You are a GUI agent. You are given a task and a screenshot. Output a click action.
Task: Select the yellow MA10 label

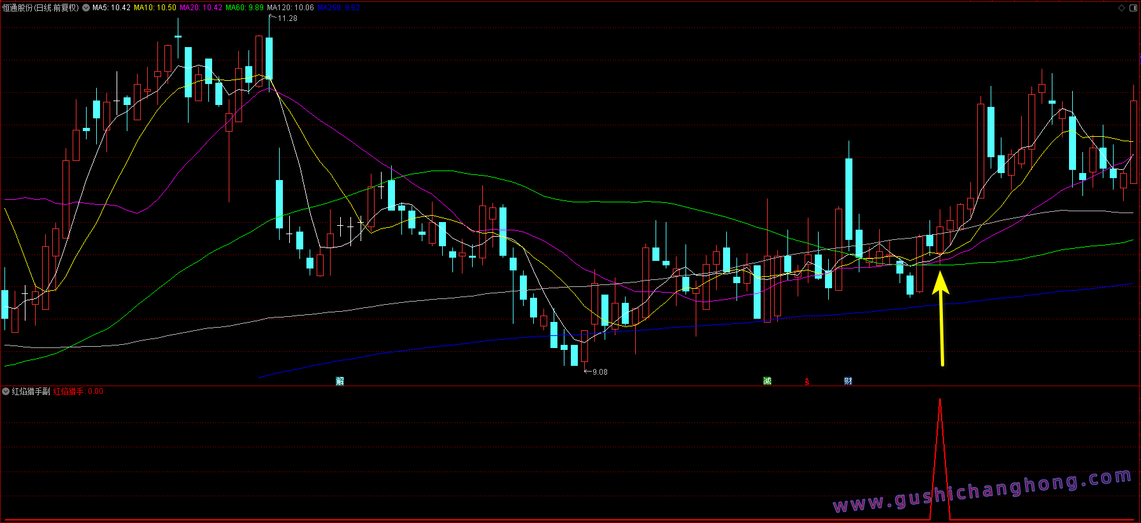[155, 8]
